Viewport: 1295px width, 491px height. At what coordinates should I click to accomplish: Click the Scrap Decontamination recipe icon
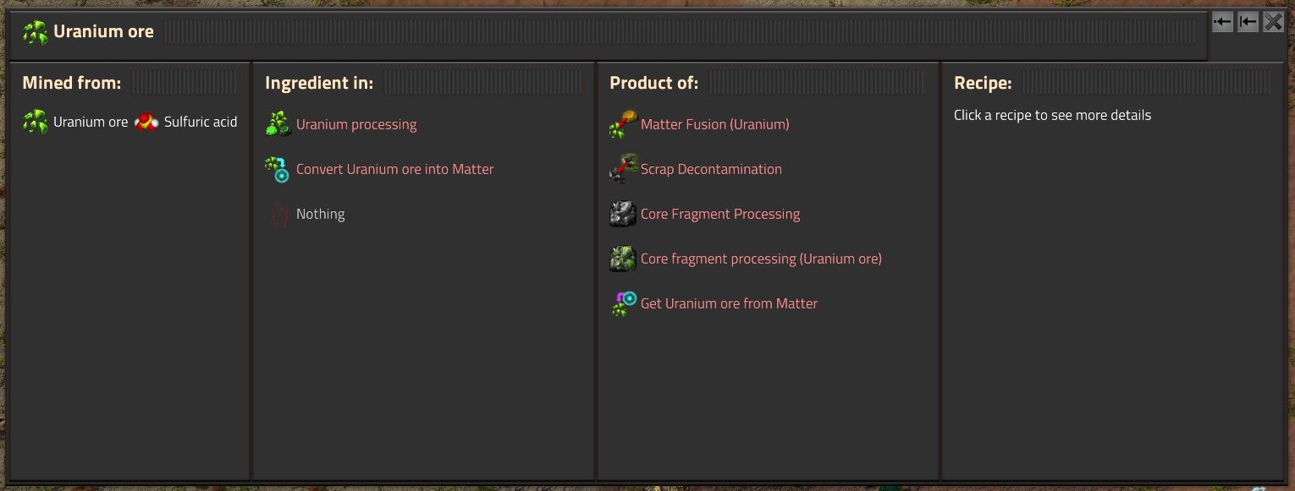[623, 169]
